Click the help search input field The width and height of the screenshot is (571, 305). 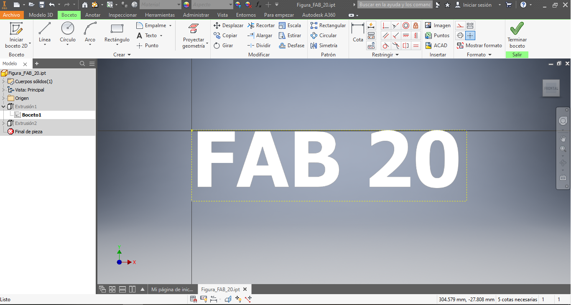pos(395,5)
